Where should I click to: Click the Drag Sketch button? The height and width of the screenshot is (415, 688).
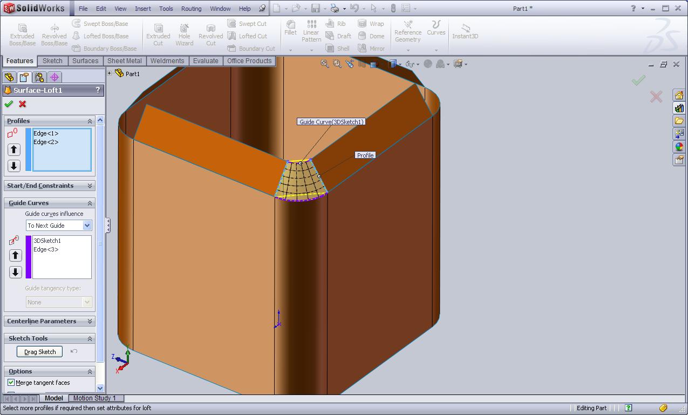coord(40,352)
